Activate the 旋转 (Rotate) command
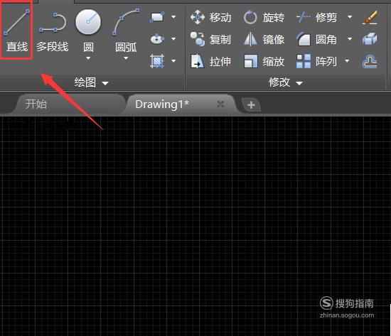The image size is (391, 336). click(x=264, y=18)
